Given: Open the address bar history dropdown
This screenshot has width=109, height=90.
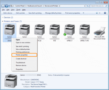Looking at the screenshot, I should 85,6.
